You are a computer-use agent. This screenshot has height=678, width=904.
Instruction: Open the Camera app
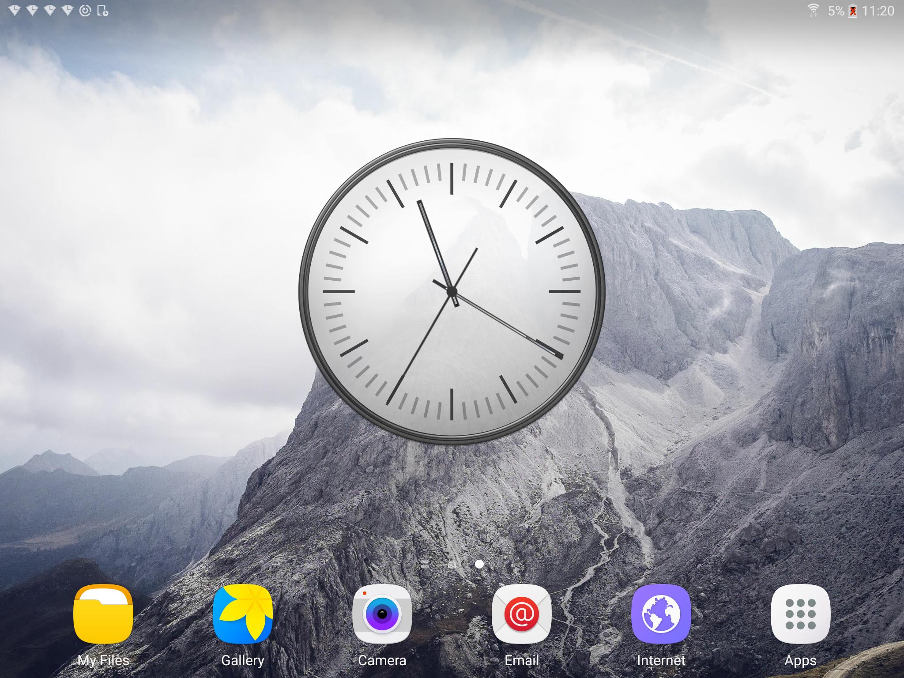(382, 614)
